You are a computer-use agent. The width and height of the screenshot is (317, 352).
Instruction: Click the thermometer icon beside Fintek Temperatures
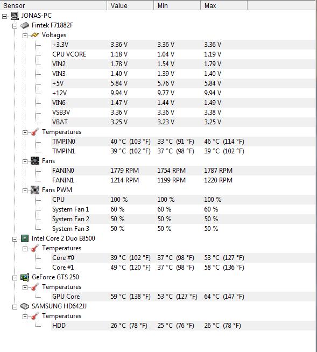[x=35, y=132]
